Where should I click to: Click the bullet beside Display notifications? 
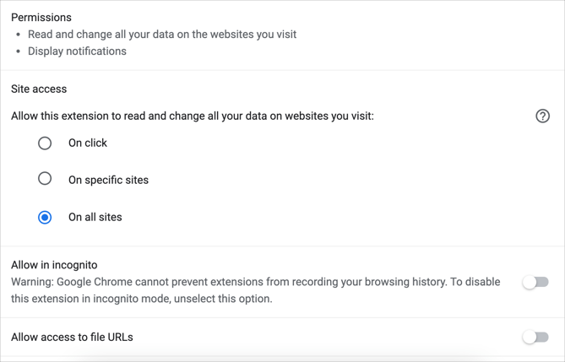tap(19, 51)
